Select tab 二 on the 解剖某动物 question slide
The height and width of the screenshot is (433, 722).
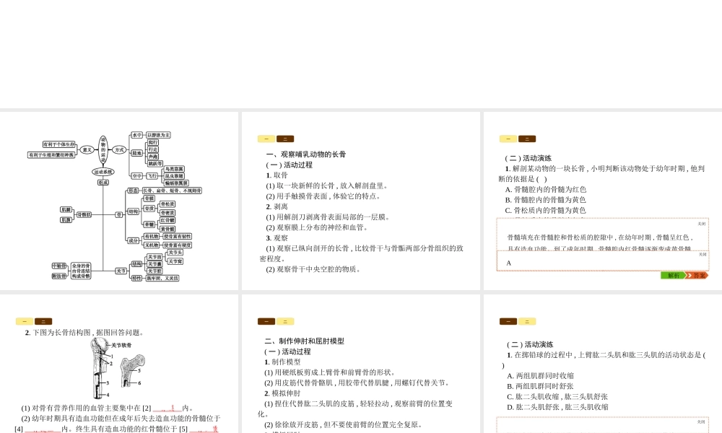(x=527, y=139)
